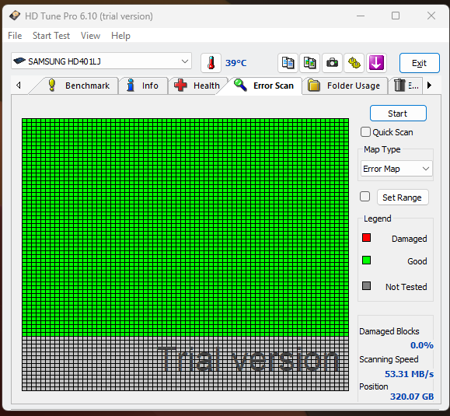The width and height of the screenshot is (450, 416).
Task: Open the Help menu
Action: [x=120, y=36]
